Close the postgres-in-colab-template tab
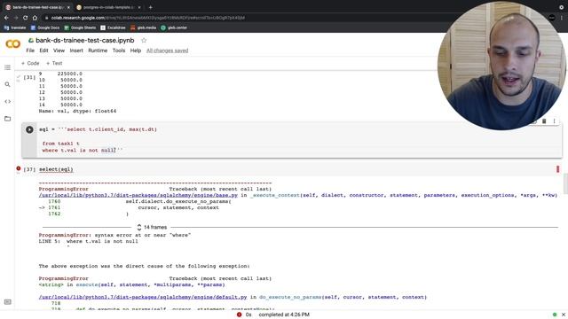This screenshot has width=568, height=319. pos(139,7)
